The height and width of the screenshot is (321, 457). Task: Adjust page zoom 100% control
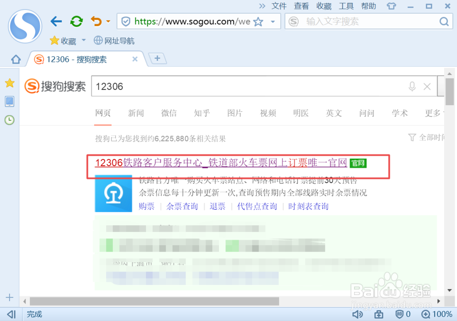click(436, 314)
